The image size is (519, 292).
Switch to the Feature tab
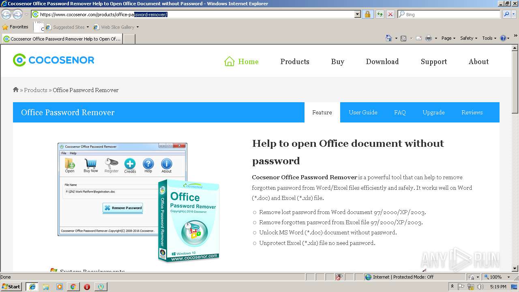tap(322, 112)
